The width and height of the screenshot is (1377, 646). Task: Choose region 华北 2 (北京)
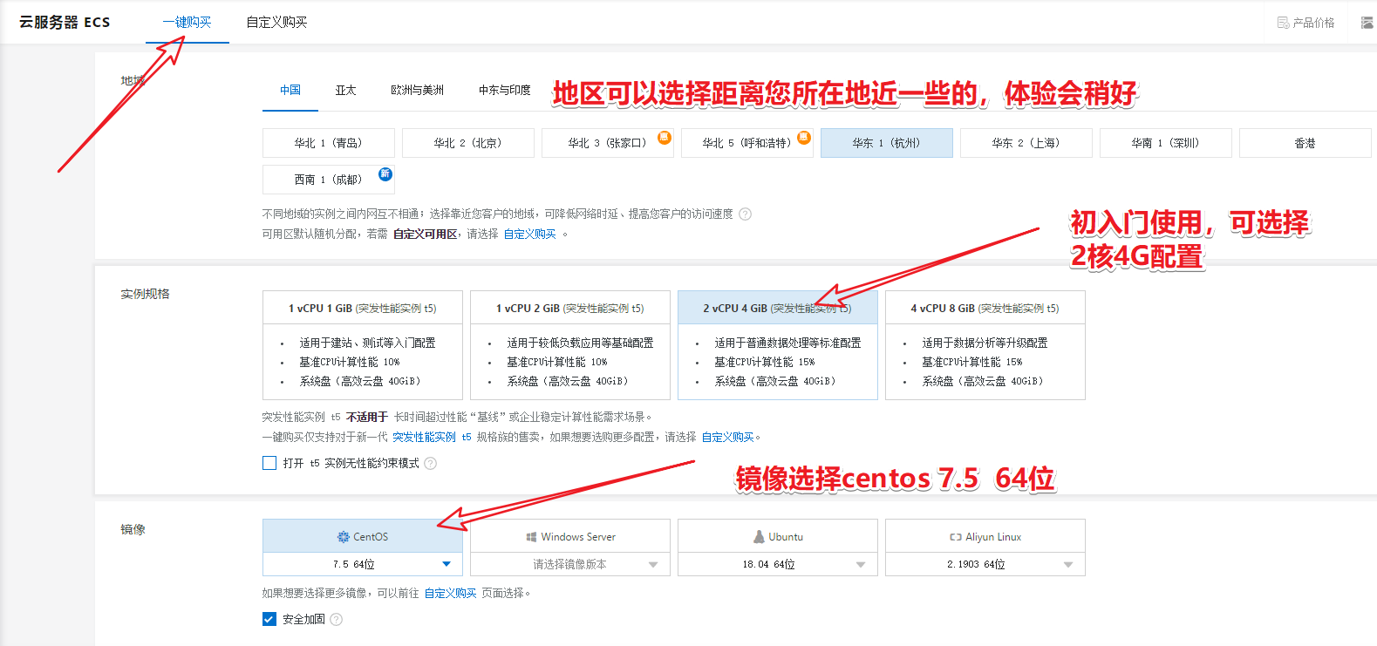(x=468, y=143)
